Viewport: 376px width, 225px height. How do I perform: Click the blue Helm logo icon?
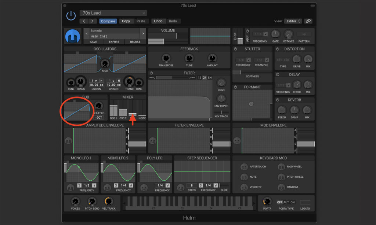(x=73, y=36)
